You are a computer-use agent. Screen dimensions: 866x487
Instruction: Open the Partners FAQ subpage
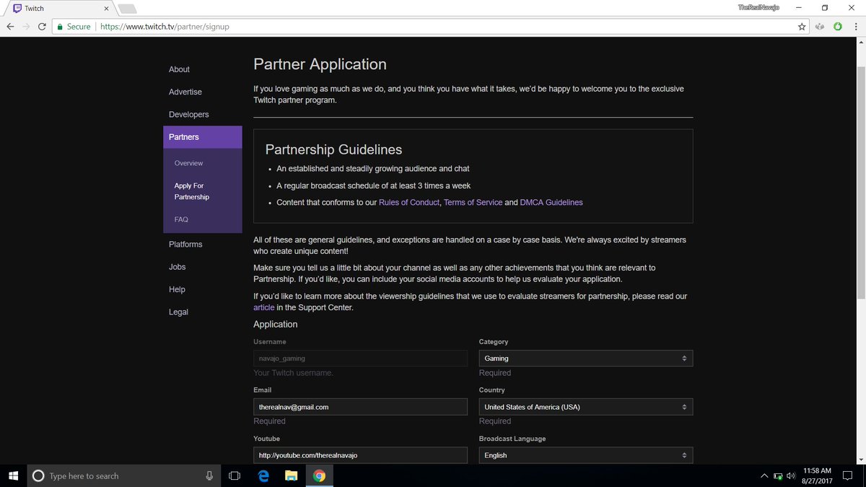point(181,219)
